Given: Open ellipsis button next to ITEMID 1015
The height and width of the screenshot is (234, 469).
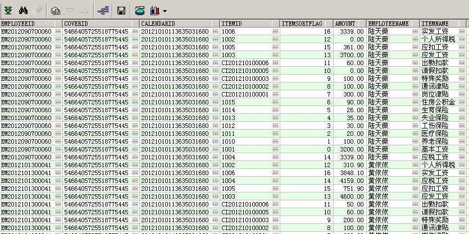Looking at the screenshot, I should tap(275, 102).
